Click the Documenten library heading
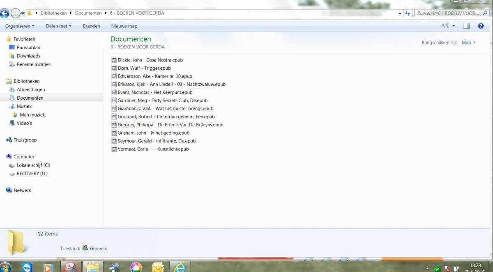Viewport: 493px width, 272px height. pyautogui.click(x=131, y=39)
